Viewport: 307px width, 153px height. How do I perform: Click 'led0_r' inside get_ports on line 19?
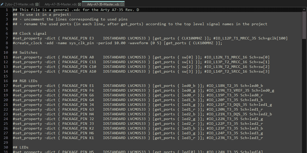[189, 95]
